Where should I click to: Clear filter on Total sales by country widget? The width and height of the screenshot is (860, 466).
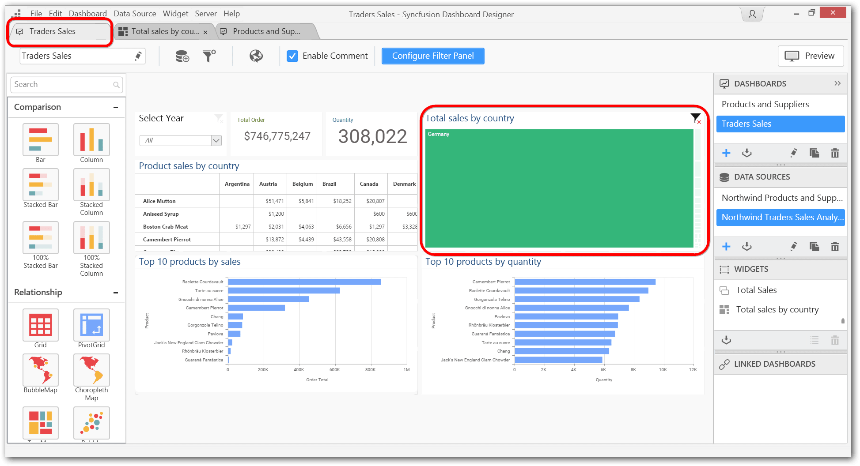pos(696,118)
